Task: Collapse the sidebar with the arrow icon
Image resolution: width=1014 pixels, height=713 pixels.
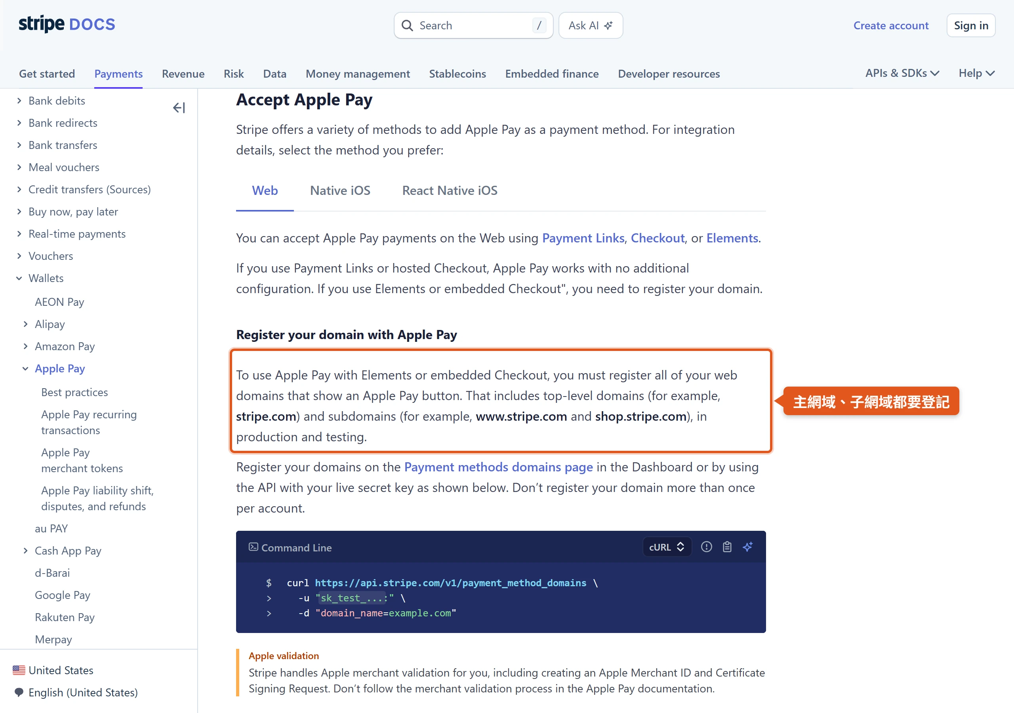Action: [x=179, y=108]
